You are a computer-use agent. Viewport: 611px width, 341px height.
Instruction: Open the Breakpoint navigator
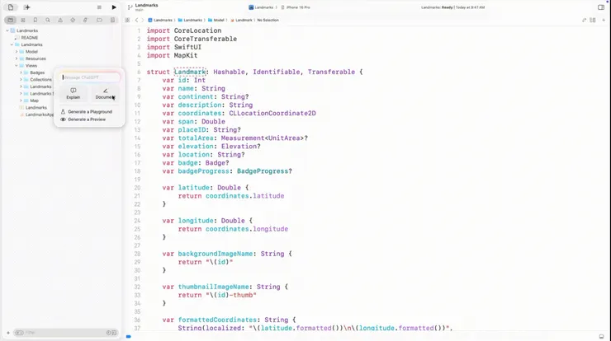click(99, 20)
